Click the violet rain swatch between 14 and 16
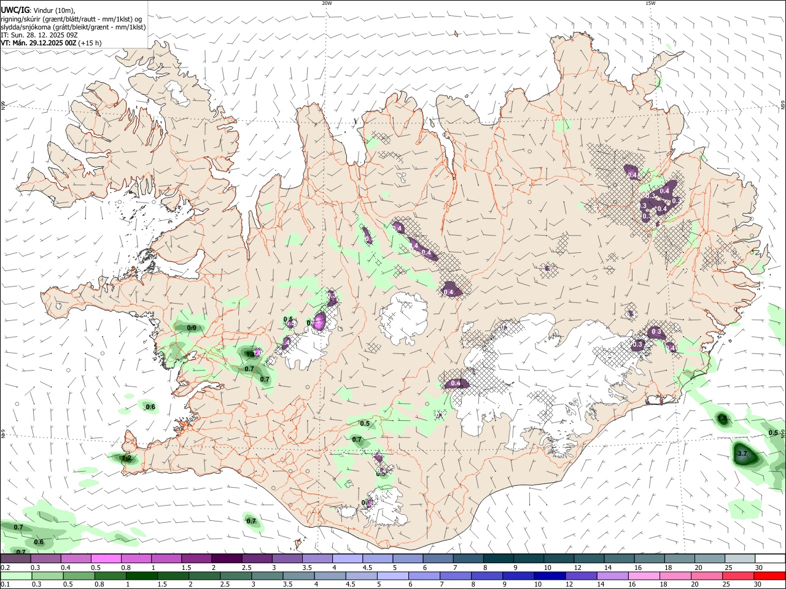The width and height of the screenshot is (786, 589). tap(613, 576)
